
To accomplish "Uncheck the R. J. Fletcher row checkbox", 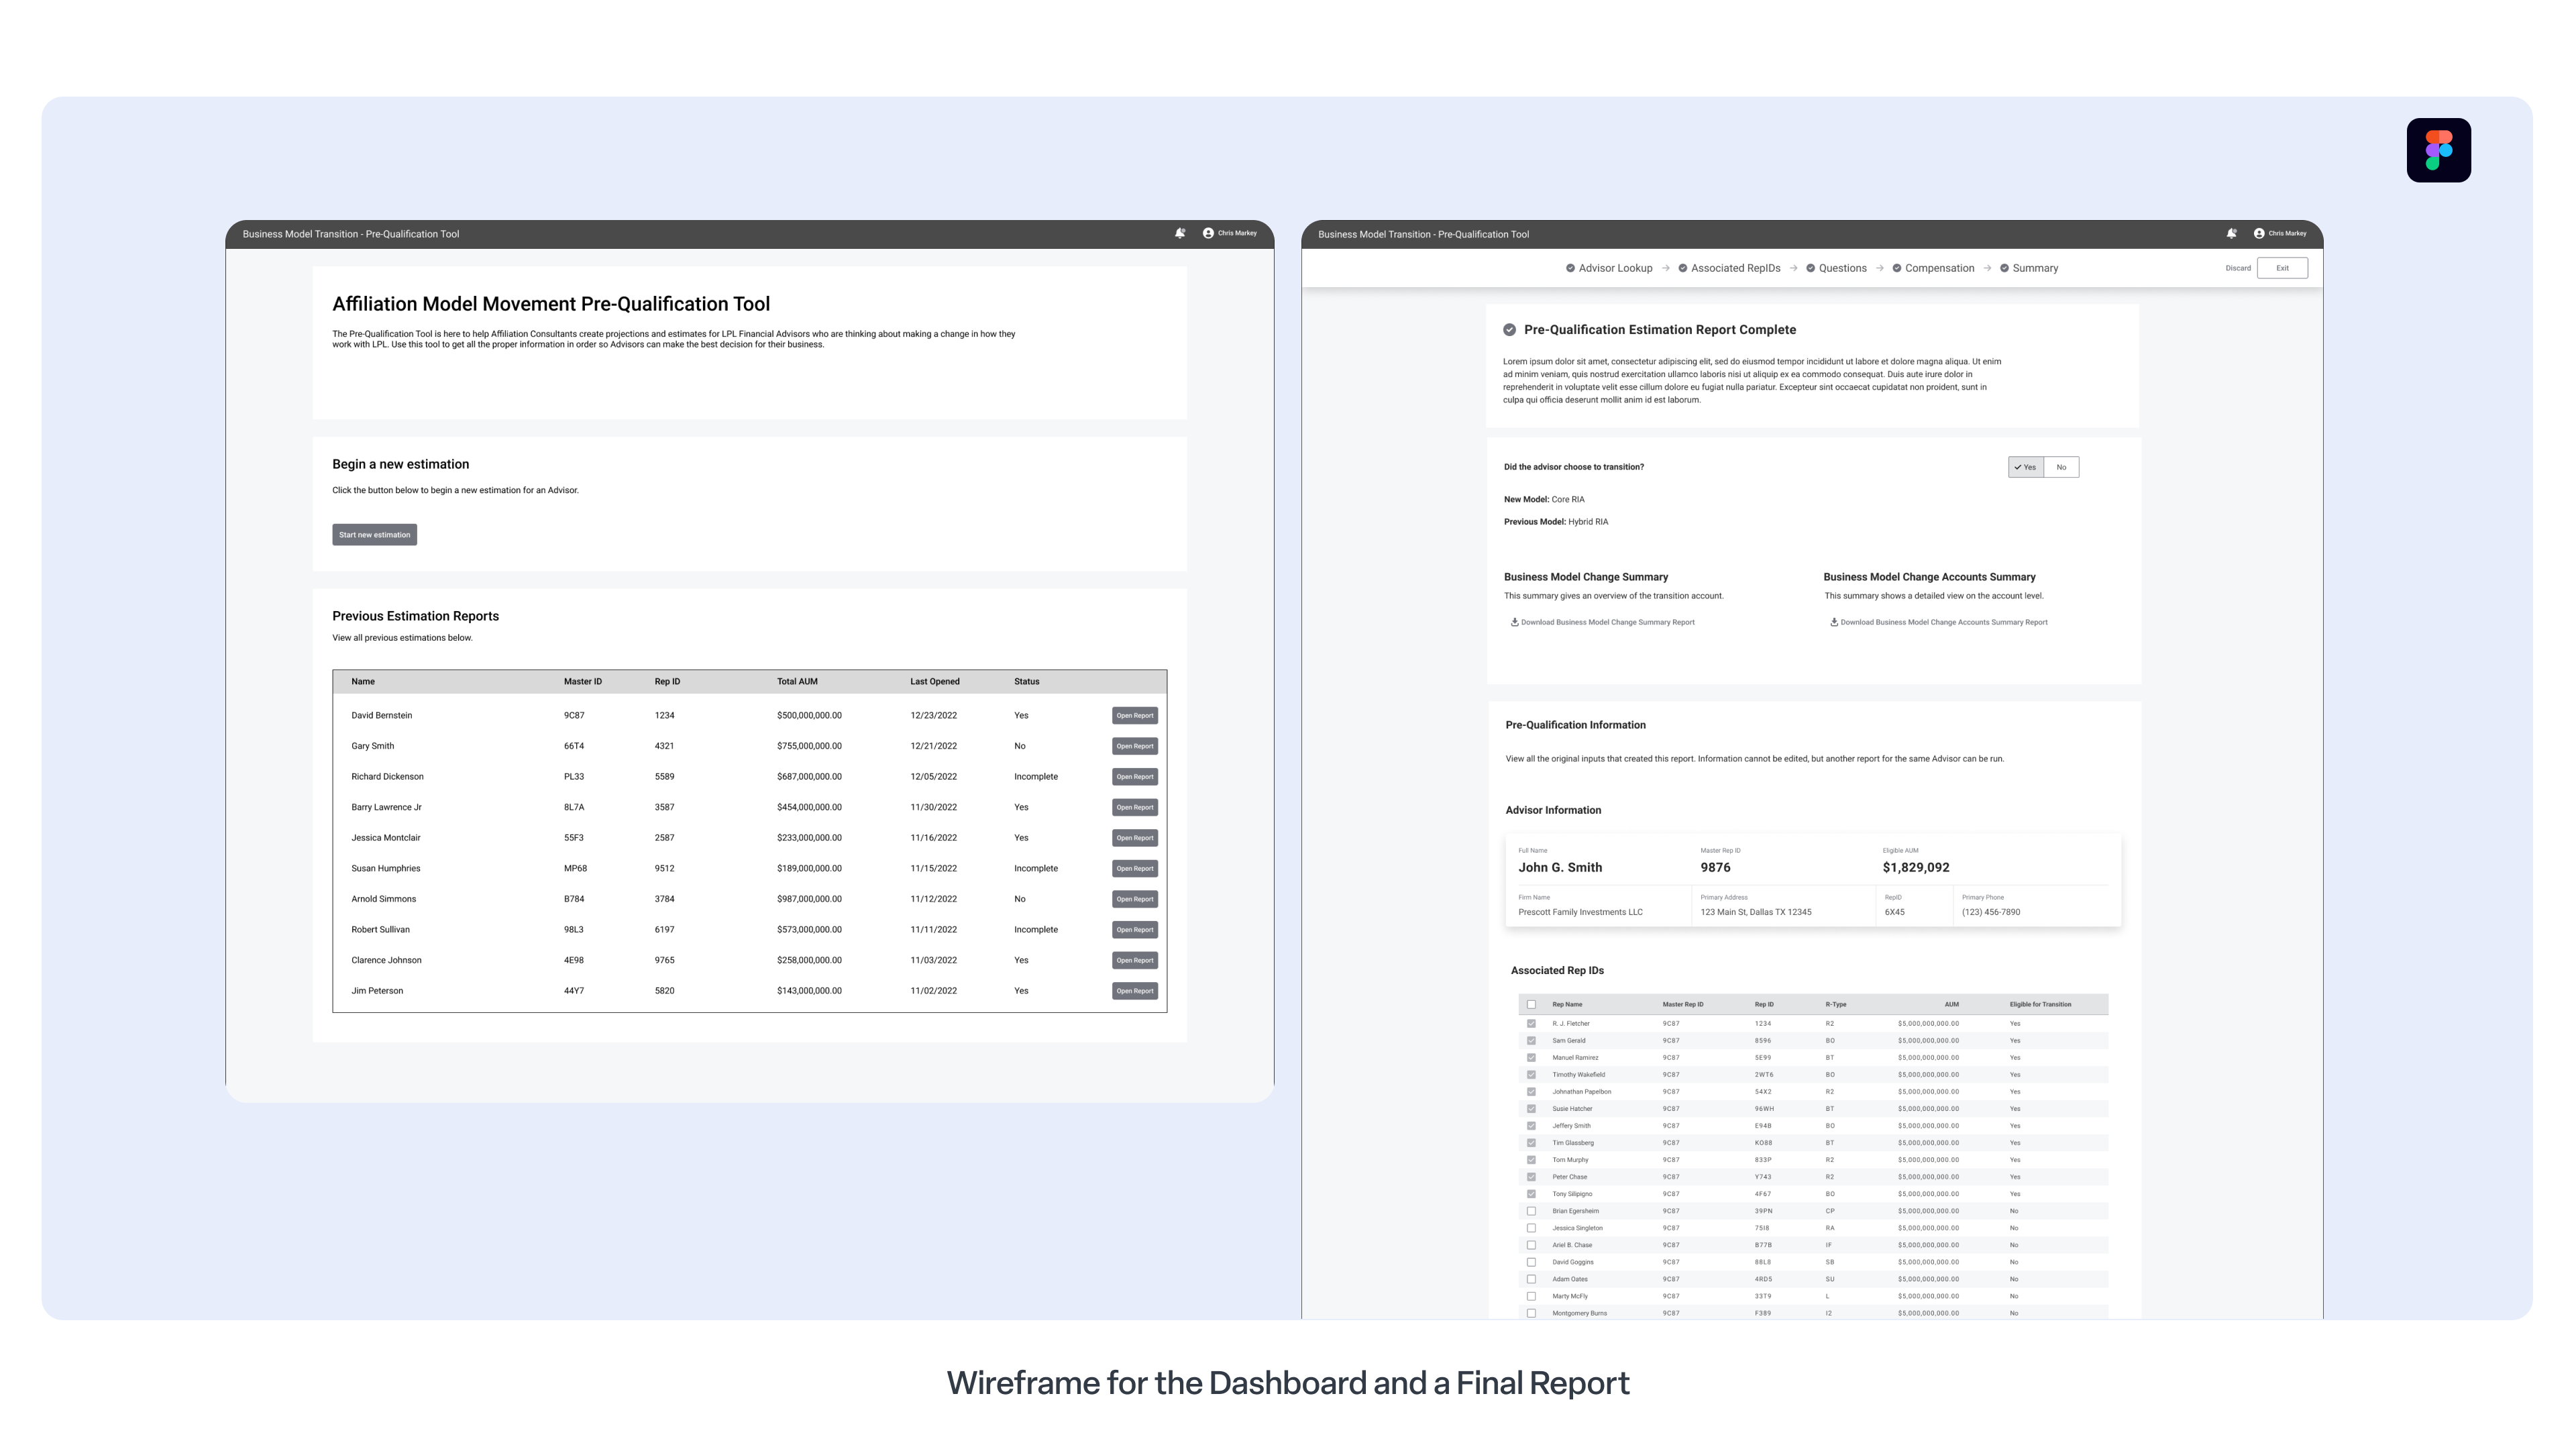I will (1531, 1024).
